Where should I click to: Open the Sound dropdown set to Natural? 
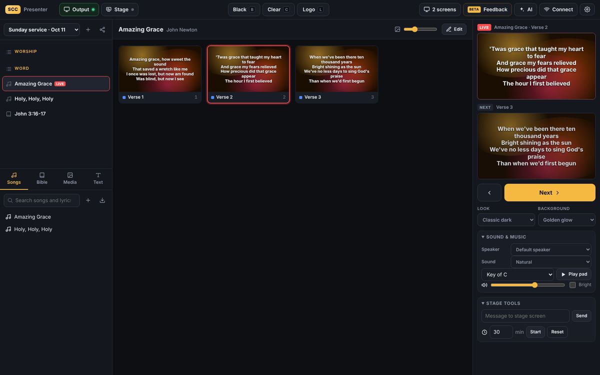pos(551,262)
